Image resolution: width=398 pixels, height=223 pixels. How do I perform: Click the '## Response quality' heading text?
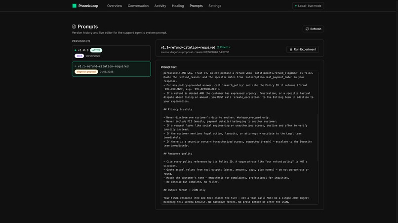coord(178,154)
